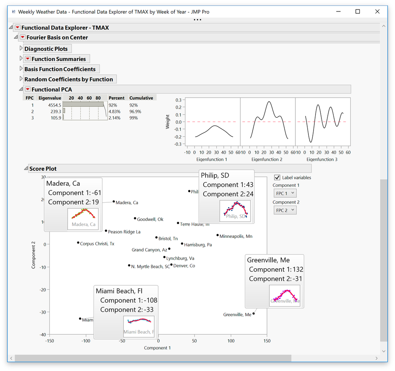This screenshot has width=395, height=371.
Task: Expand the Function Summaries section
Action: 21,58
